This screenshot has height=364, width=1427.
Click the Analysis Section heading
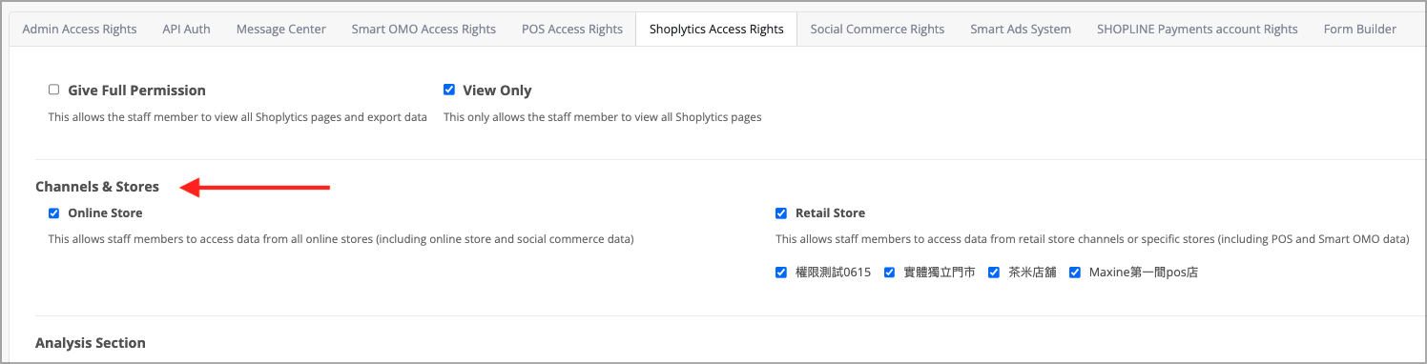[x=91, y=342]
